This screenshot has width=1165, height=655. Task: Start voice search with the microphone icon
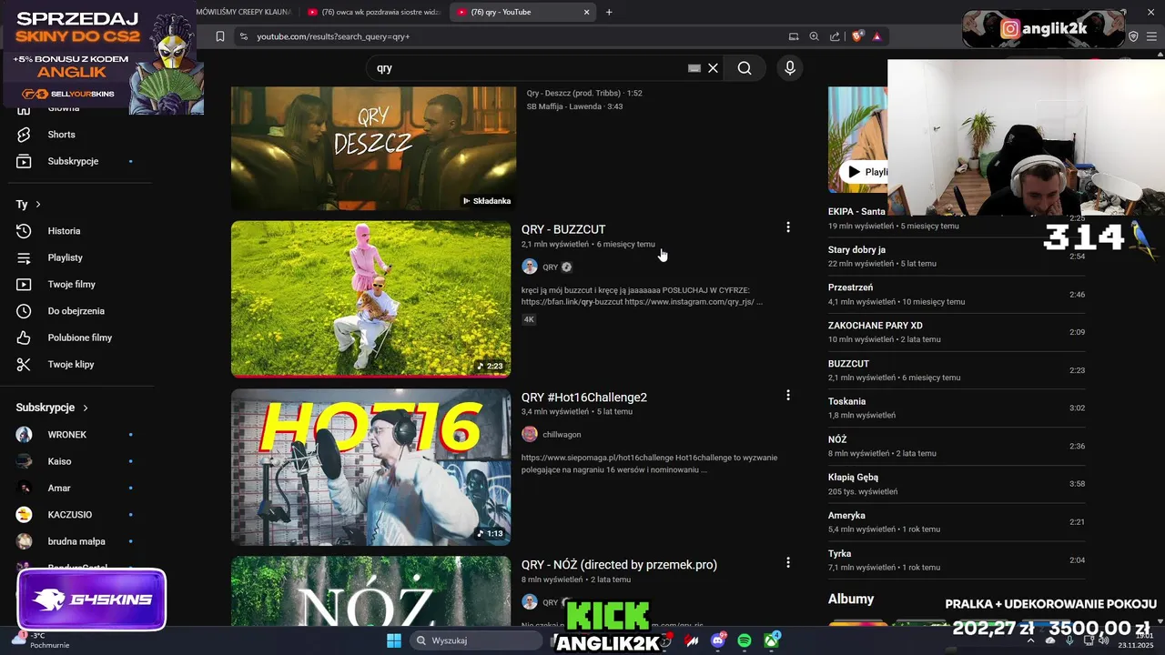click(790, 68)
